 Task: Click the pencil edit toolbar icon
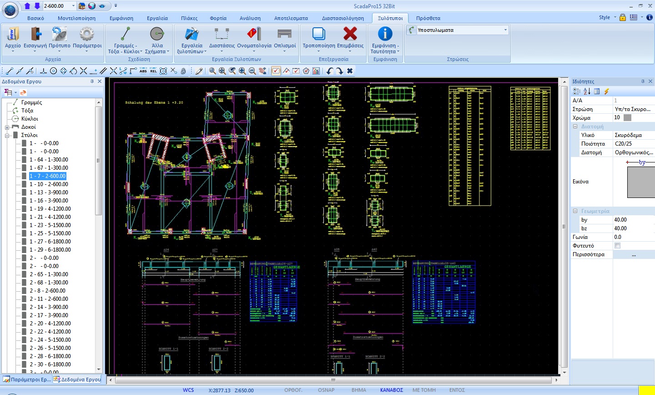pos(199,71)
